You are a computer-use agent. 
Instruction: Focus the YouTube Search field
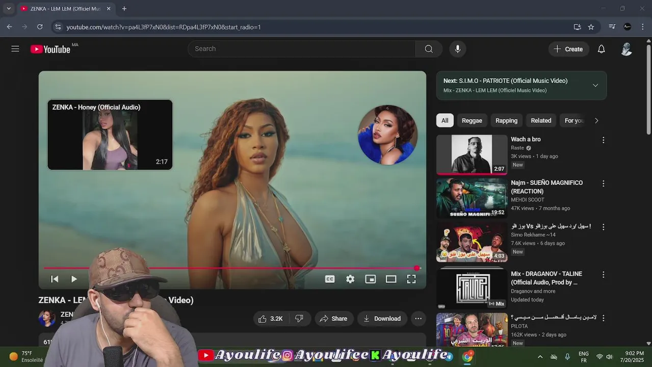[x=302, y=49]
